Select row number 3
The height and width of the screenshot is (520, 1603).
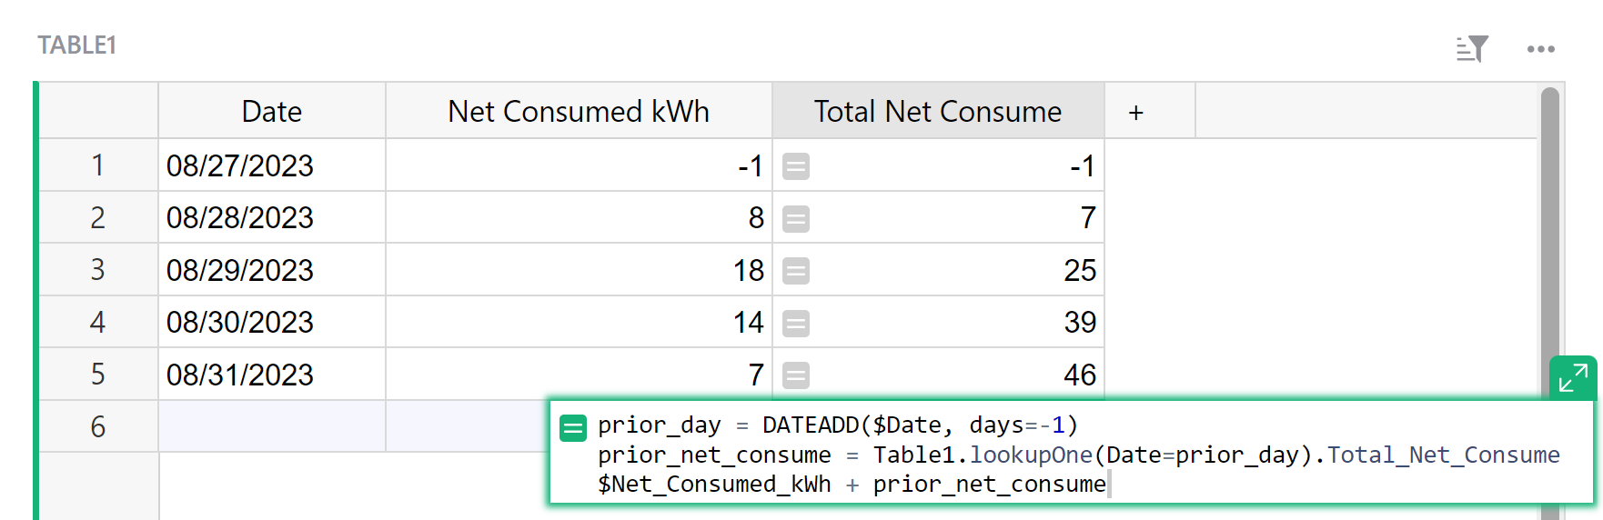(98, 270)
